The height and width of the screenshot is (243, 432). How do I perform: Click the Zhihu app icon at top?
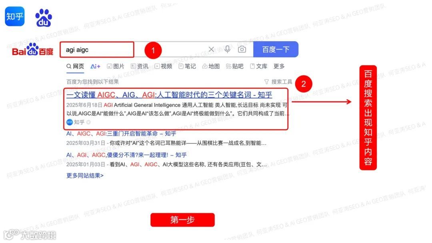(15, 16)
